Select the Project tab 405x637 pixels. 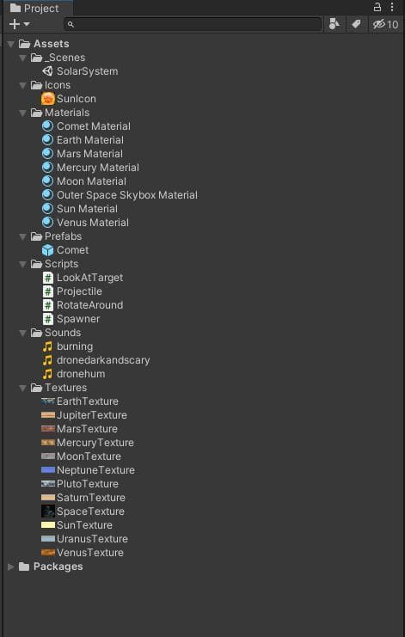pyautogui.click(x=35, y=8)
